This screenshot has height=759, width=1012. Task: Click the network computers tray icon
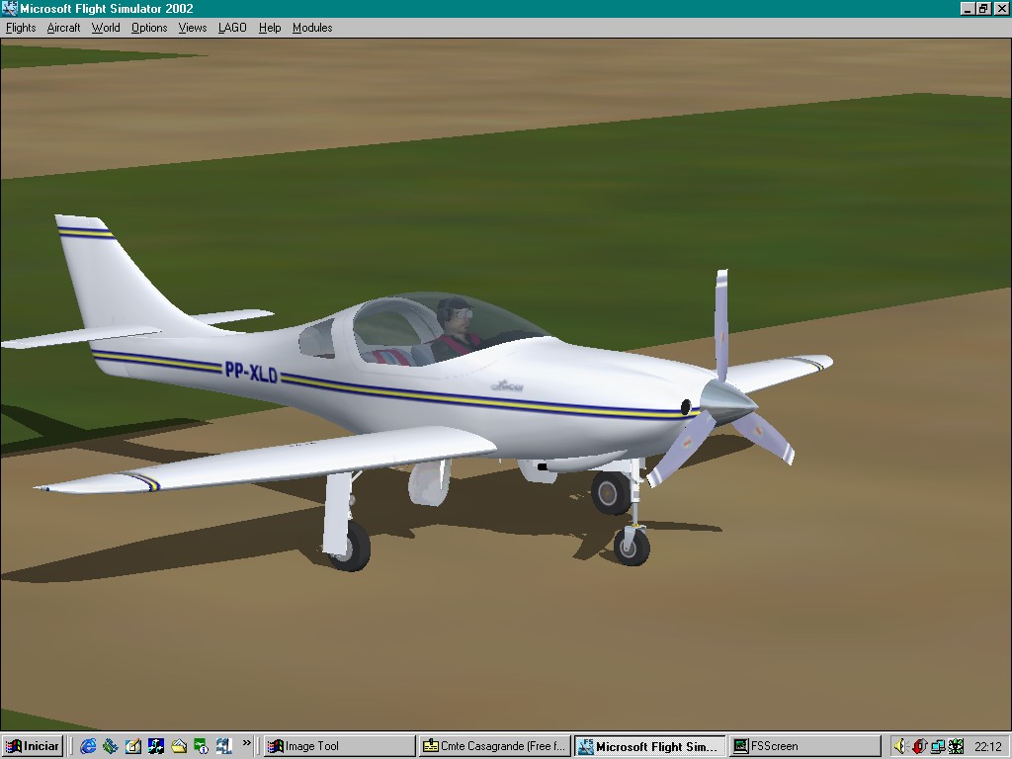938,746
